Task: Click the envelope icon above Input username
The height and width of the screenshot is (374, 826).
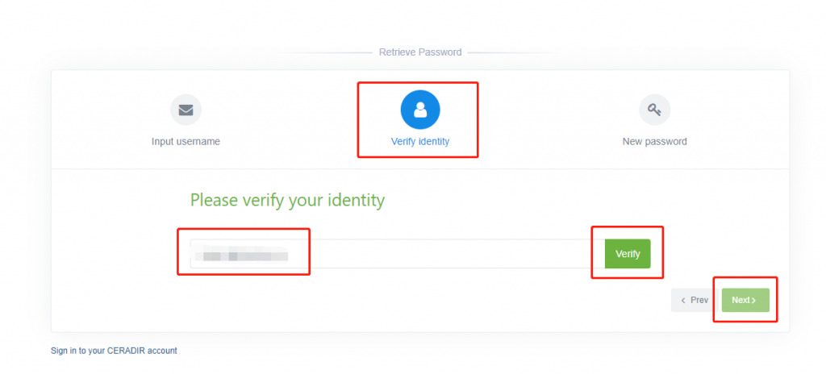Action: (x=186, y=110)
